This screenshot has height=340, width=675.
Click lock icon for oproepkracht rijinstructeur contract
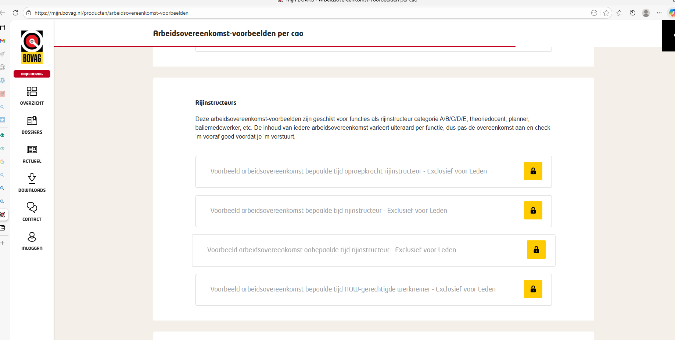(533, 171)
